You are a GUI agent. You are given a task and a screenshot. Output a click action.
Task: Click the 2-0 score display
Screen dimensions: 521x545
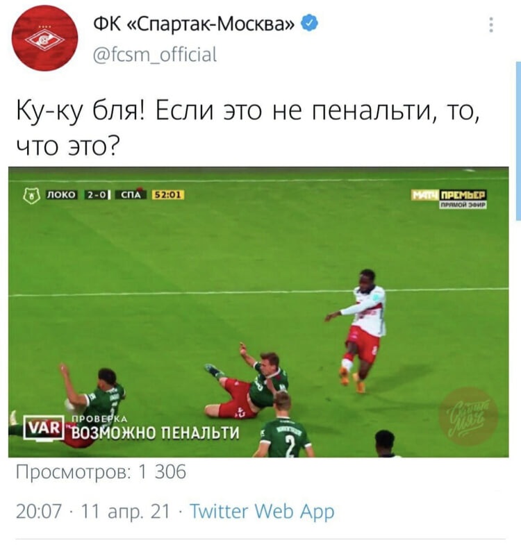96,195
